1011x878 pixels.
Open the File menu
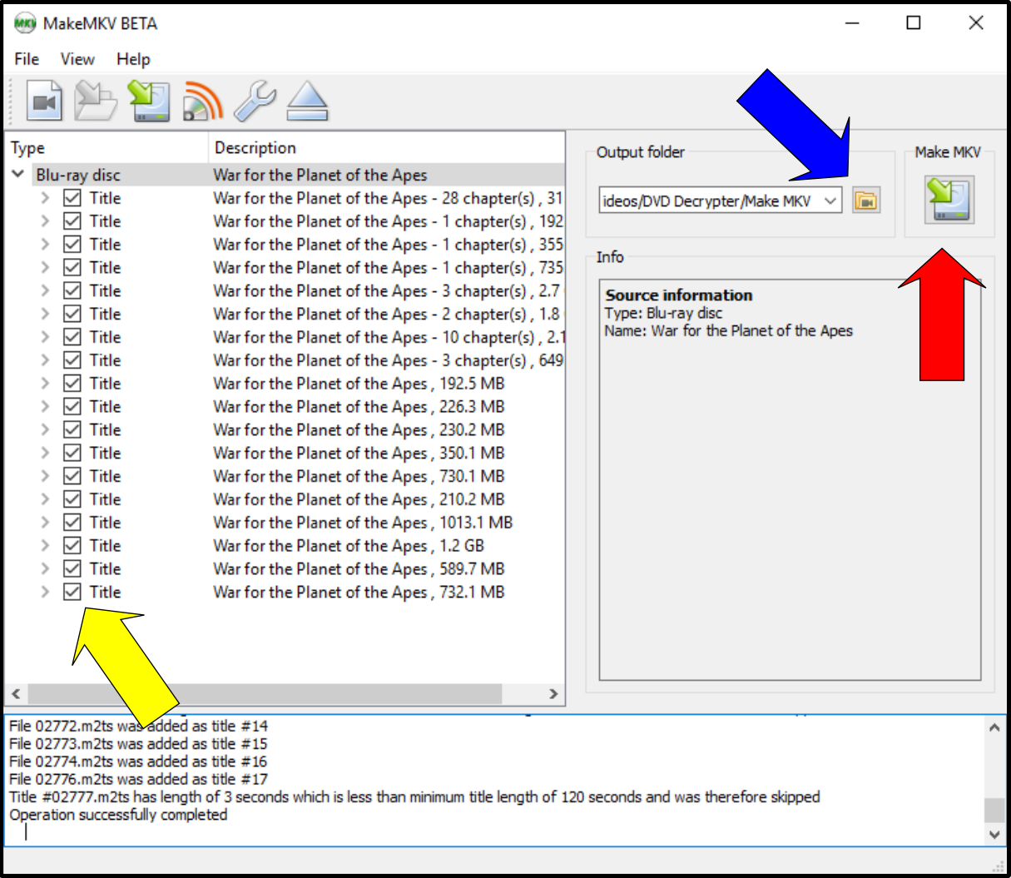(x=27, y=59)
